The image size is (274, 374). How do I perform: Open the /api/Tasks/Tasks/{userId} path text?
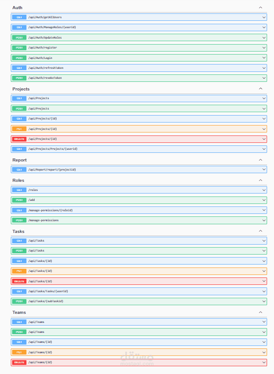[48, 291]
